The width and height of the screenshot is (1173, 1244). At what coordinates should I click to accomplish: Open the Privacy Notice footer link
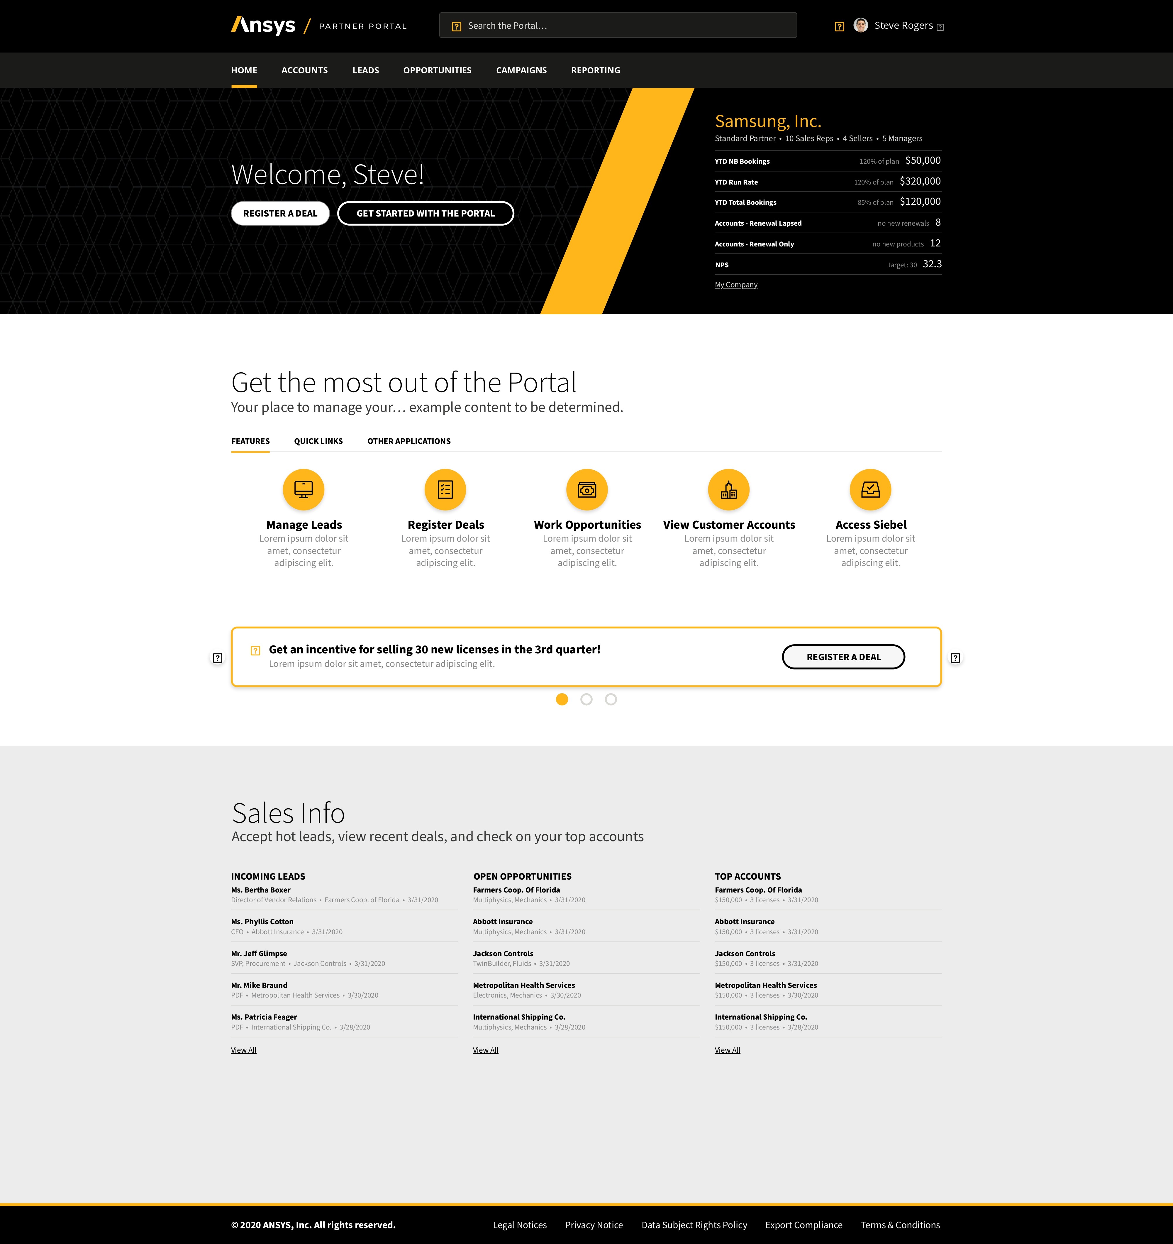(594, 1225)
